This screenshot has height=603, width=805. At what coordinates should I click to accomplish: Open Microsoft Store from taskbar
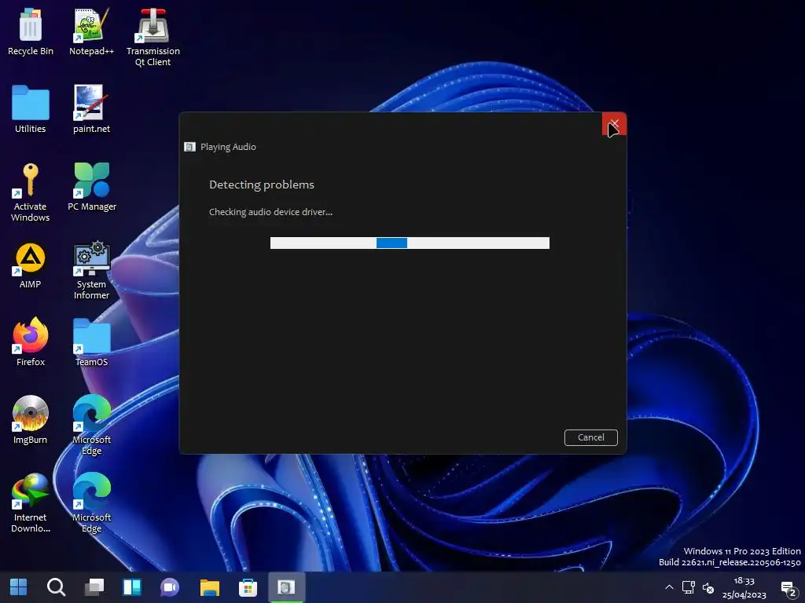click(248, 587)
